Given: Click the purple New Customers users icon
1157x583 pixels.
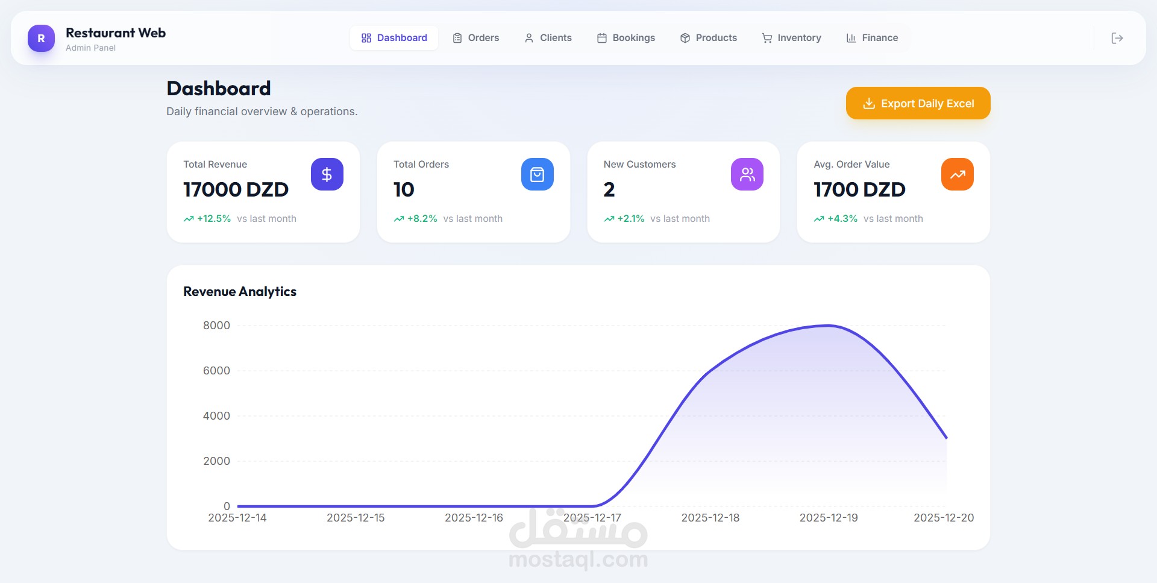Looking at the screenshot, I should pos(747,174).
